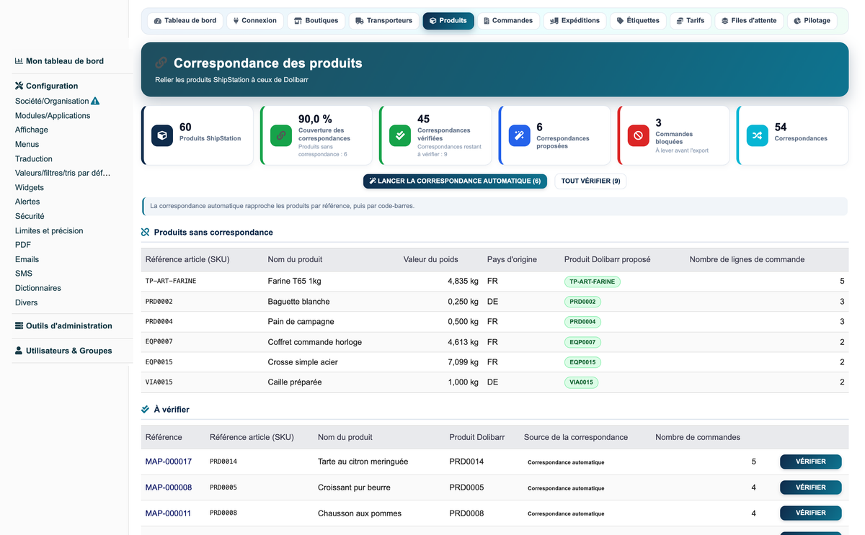Click the VIA0015 proposed product badge

581,382
